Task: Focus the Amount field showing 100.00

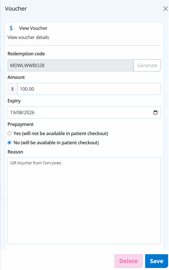Action: coord(89,89)
